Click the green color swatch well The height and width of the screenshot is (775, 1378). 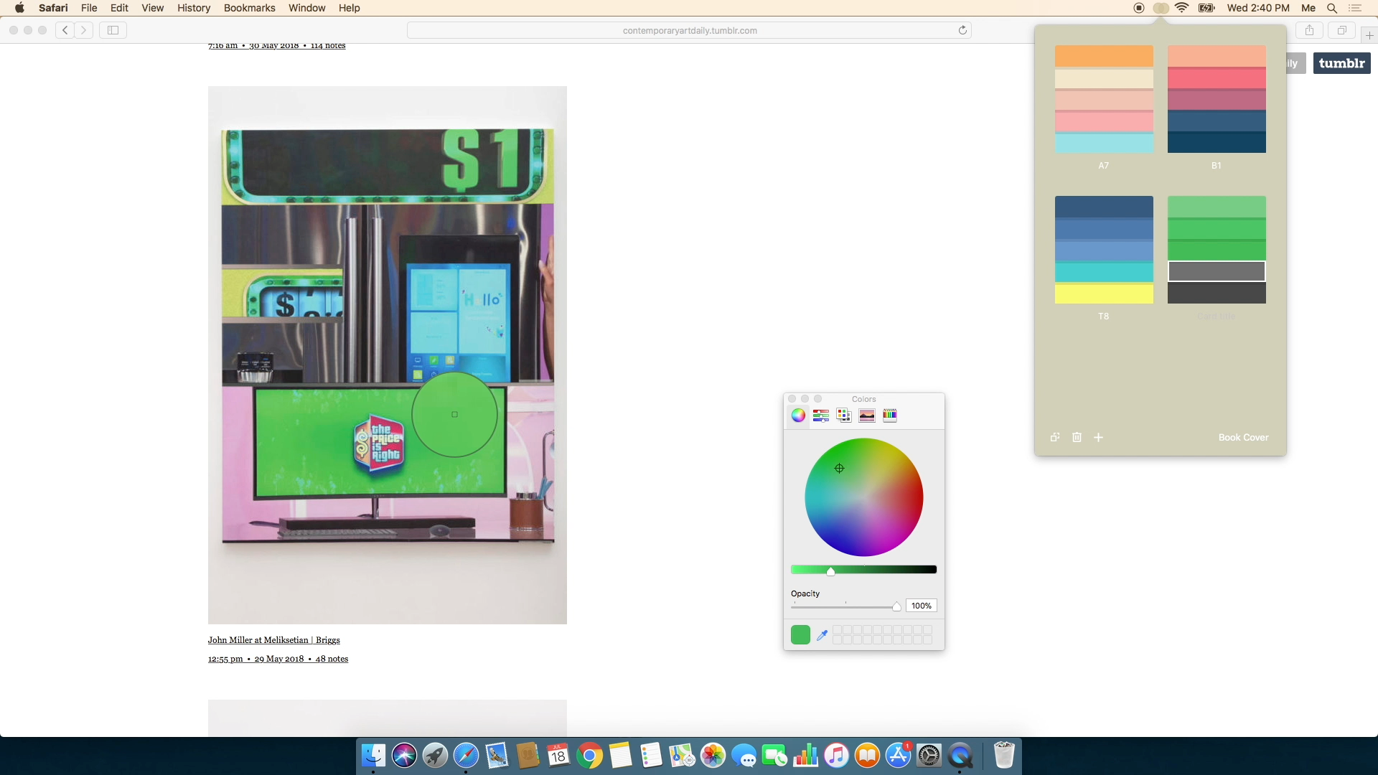[800, 634]
